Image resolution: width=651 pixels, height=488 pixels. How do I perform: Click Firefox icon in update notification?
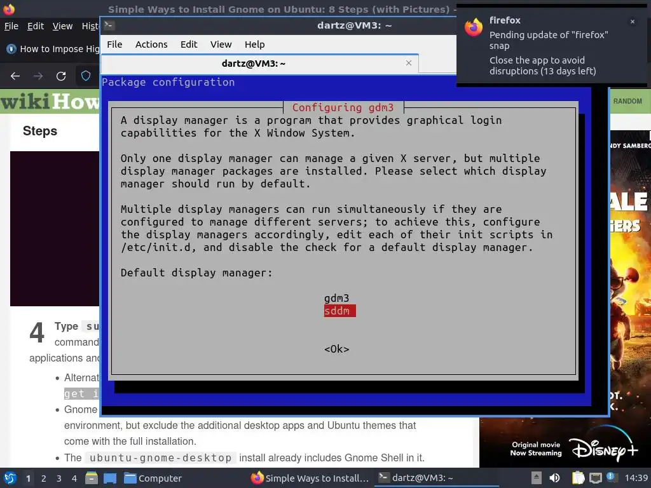coord(474,27)
